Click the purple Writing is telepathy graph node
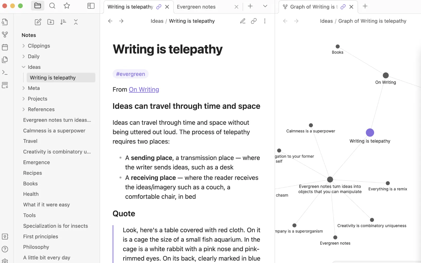This screenshot has width=421, height=263. coord(370,133)
